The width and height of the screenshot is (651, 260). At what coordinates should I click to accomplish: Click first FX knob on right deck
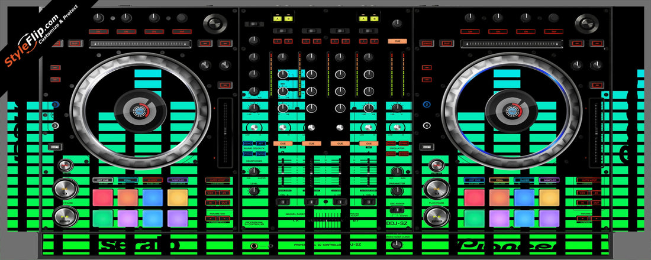[x=470, y=18]
